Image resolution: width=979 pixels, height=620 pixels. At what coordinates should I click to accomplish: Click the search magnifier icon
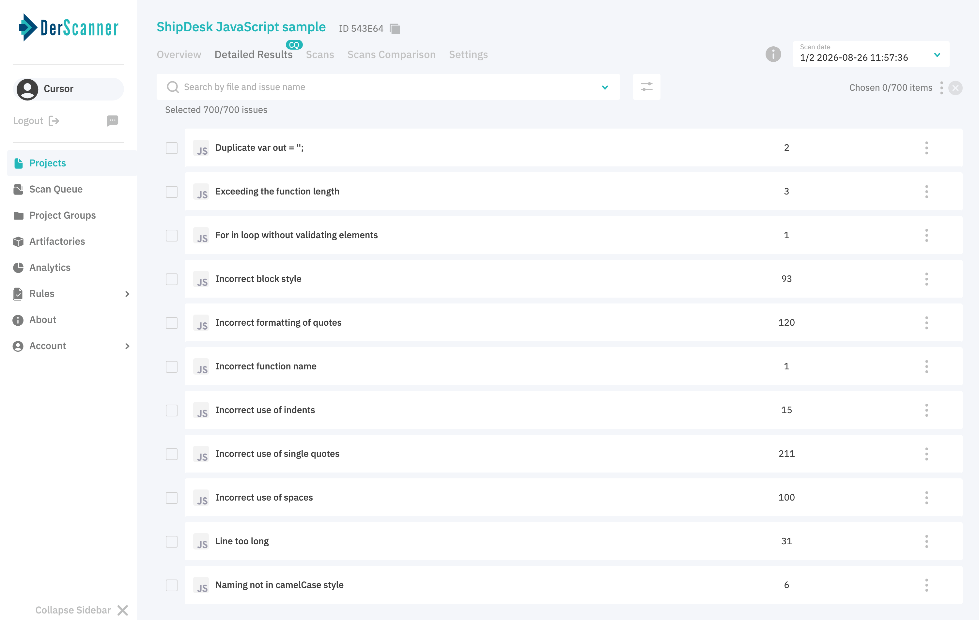click(173, 87)
